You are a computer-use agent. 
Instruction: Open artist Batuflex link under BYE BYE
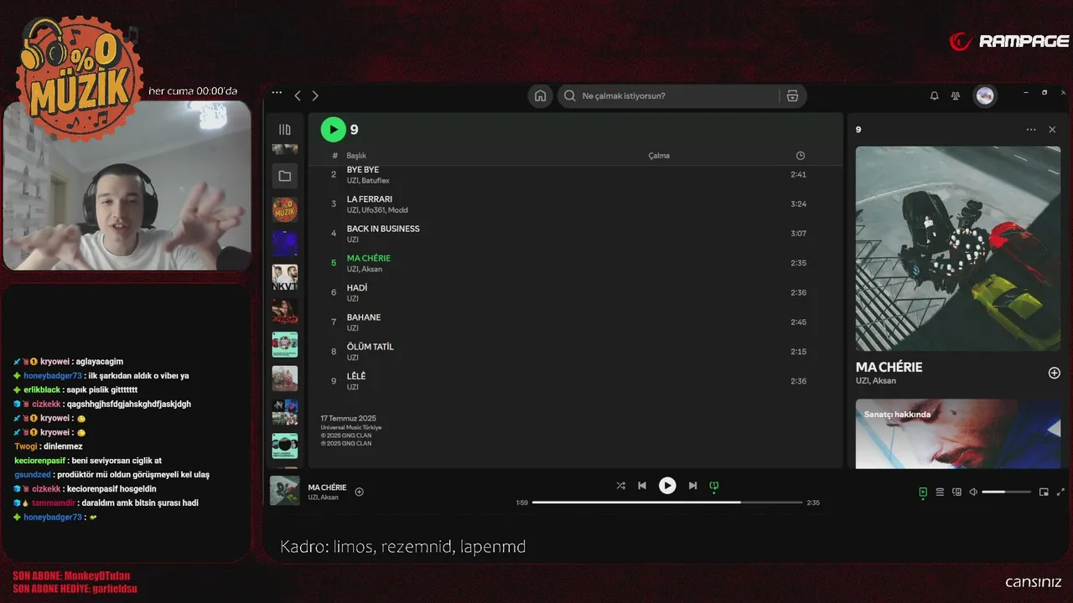point(376,181)
